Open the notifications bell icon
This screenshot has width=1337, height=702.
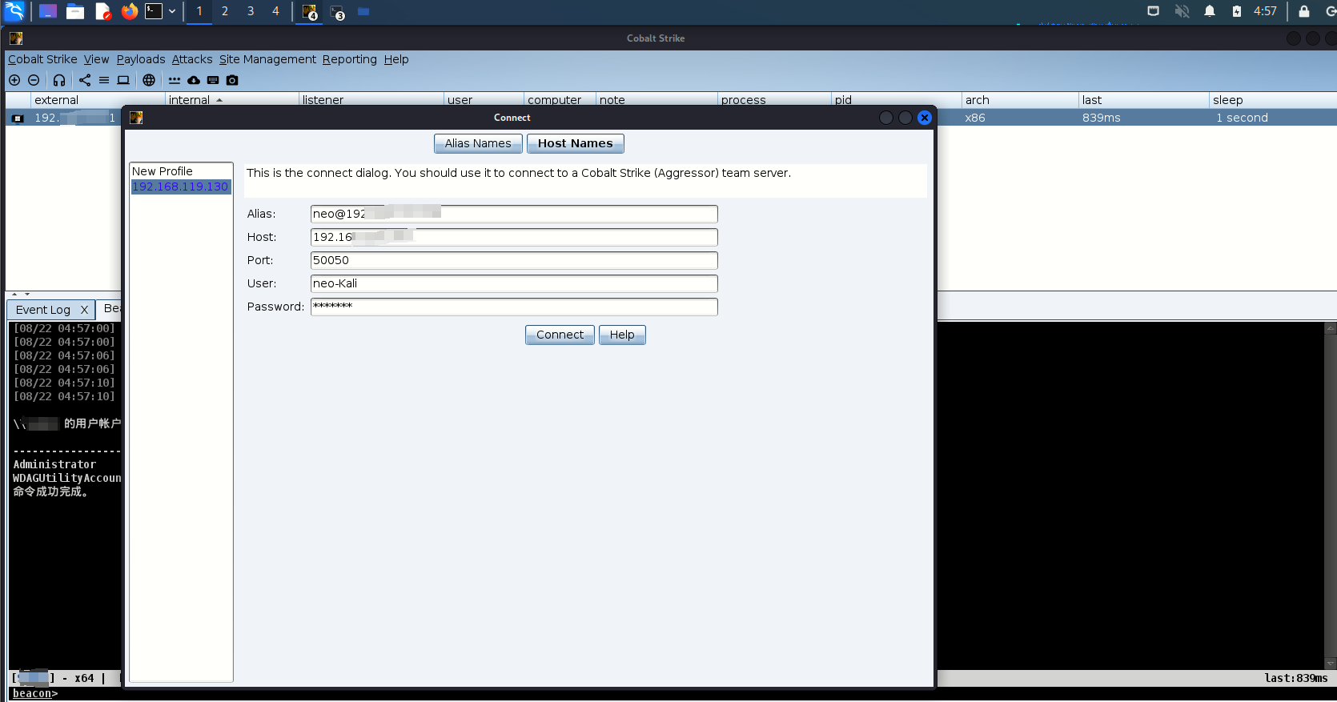coord(1210,11)
